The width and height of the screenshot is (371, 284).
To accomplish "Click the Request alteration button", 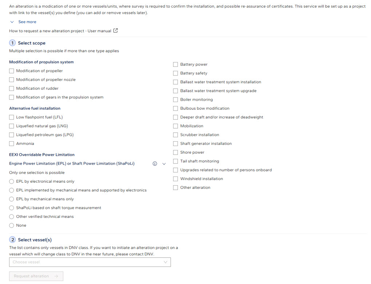I will (x=36, y=276).
